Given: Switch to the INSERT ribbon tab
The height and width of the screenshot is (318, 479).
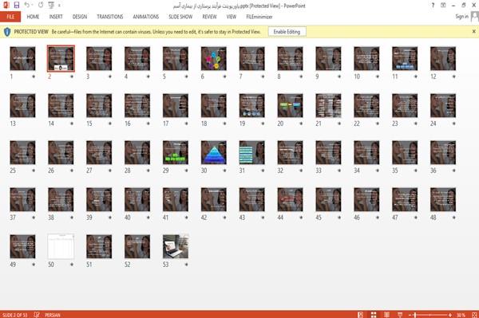Looking at the screenshot, I should 56,17.
